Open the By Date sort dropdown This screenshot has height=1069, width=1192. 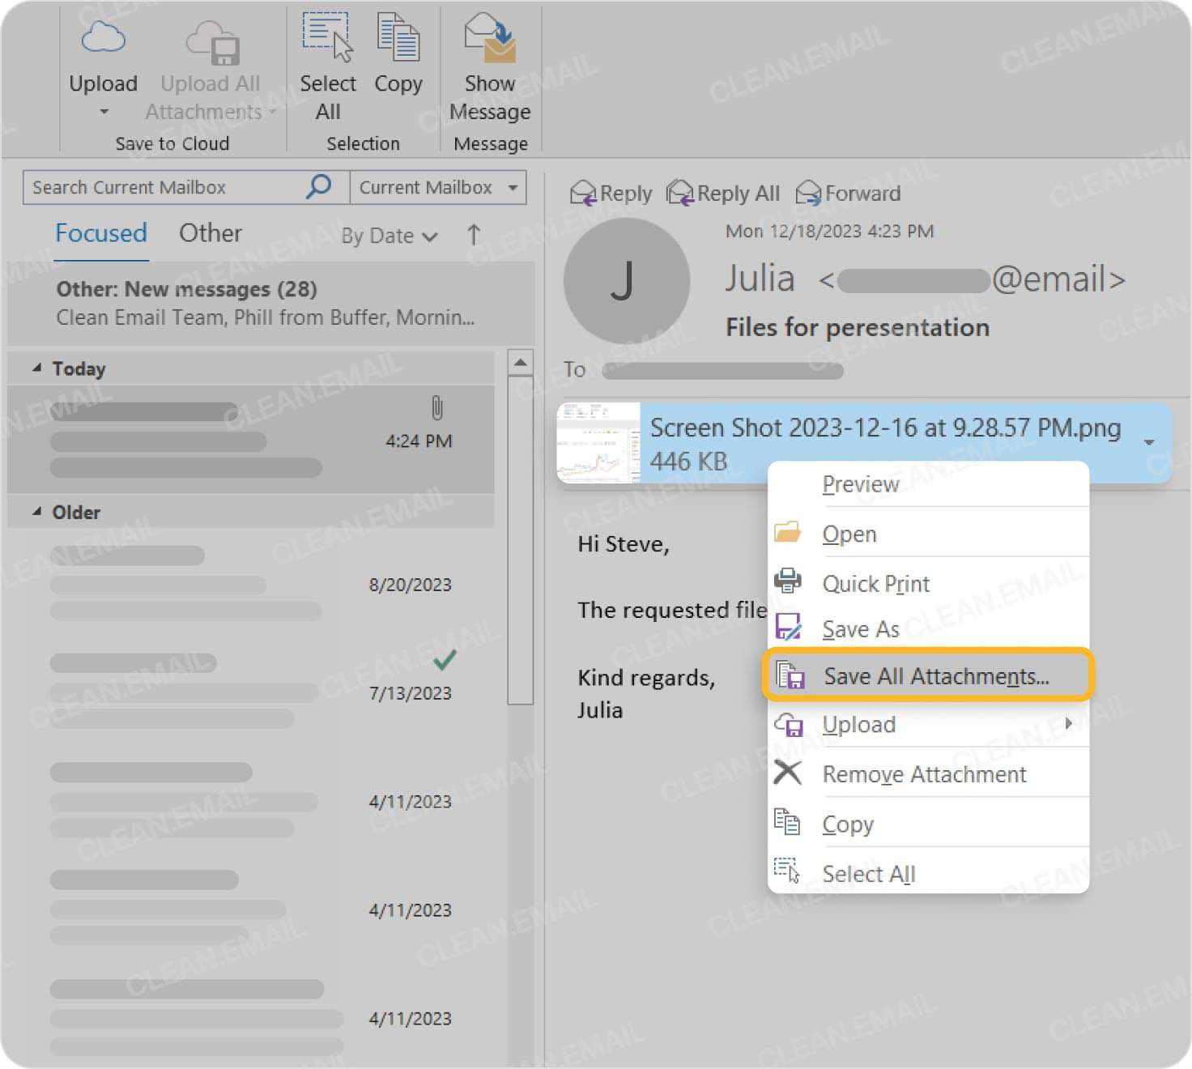pos(389,236)
